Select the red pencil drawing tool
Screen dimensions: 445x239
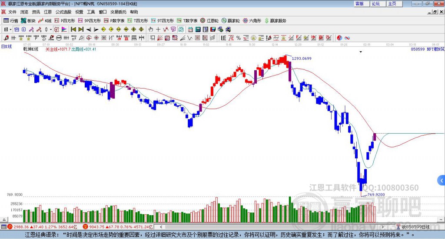(6, 38)
